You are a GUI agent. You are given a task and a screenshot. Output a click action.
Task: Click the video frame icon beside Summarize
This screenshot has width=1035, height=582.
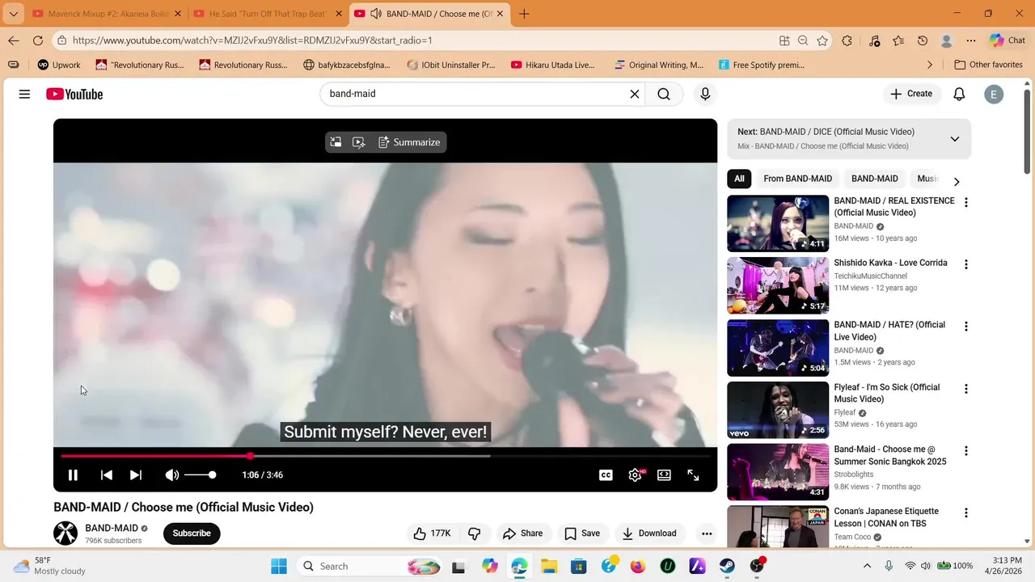click(x=359, y=142)
